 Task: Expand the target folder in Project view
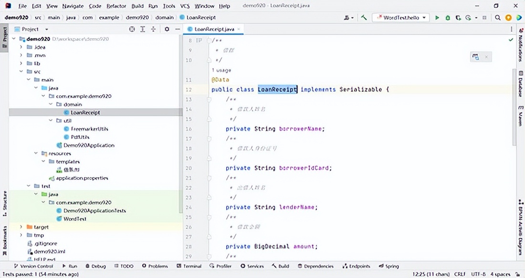(21, 227)
